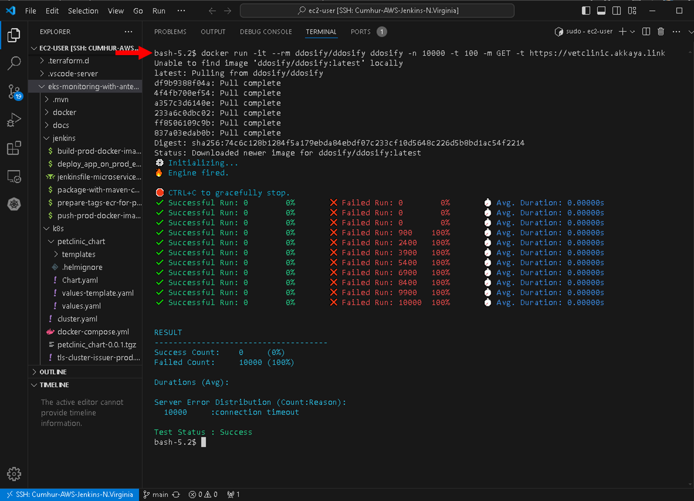Expand the OUTLINE section
The height and width of the screenshot is (501, 694).
coord(53,372)
